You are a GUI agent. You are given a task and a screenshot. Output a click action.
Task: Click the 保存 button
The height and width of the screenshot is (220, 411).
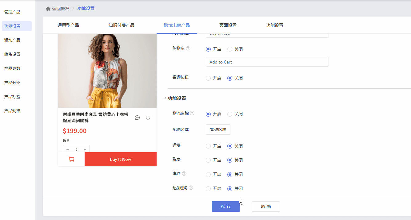(226, 206)
